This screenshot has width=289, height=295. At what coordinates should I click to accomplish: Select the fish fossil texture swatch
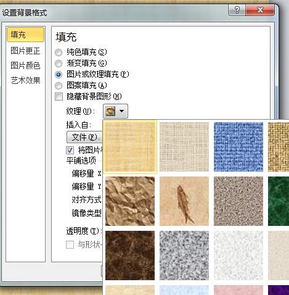coord(184,201)
